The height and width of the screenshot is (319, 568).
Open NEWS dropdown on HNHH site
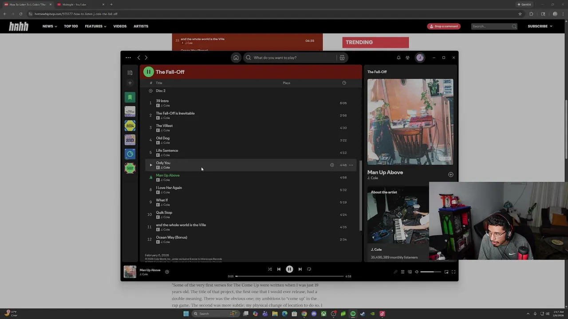click(50, 26)
